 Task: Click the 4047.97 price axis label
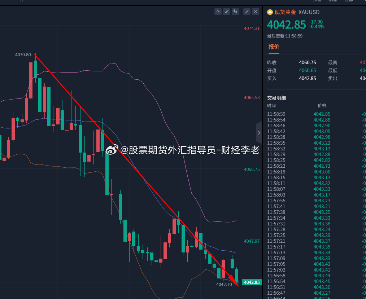pos(252,241)
